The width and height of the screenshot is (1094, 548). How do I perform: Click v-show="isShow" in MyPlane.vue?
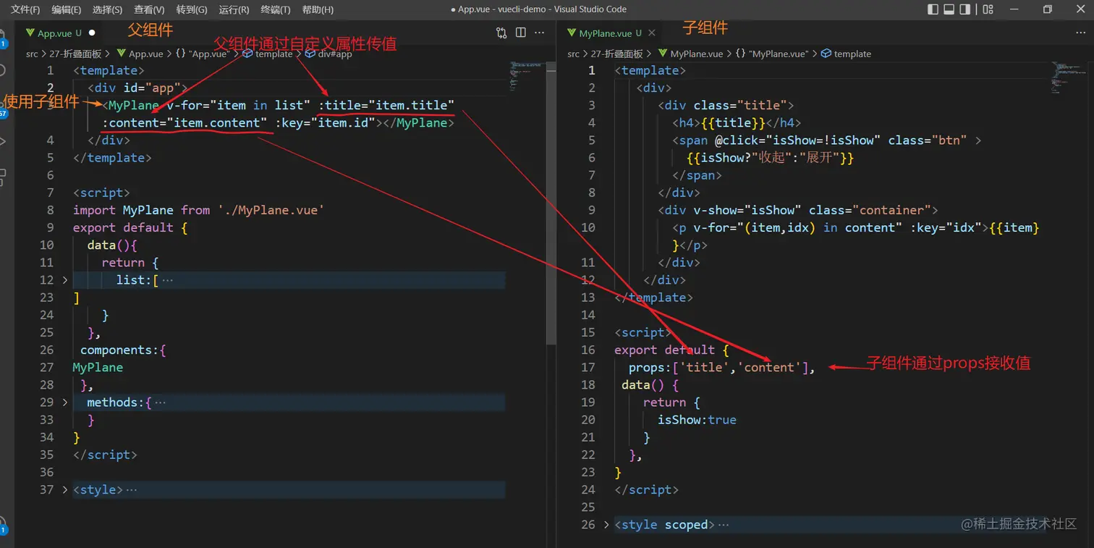747,210
